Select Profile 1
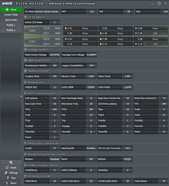169x186 pixels. [11, 25]
